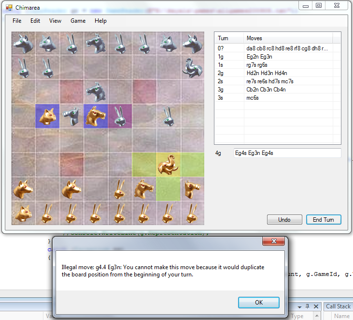Viewport: 353px width, 320px height.
Task: Select the silver camel beside the gold cat
Action: [71, 116]
